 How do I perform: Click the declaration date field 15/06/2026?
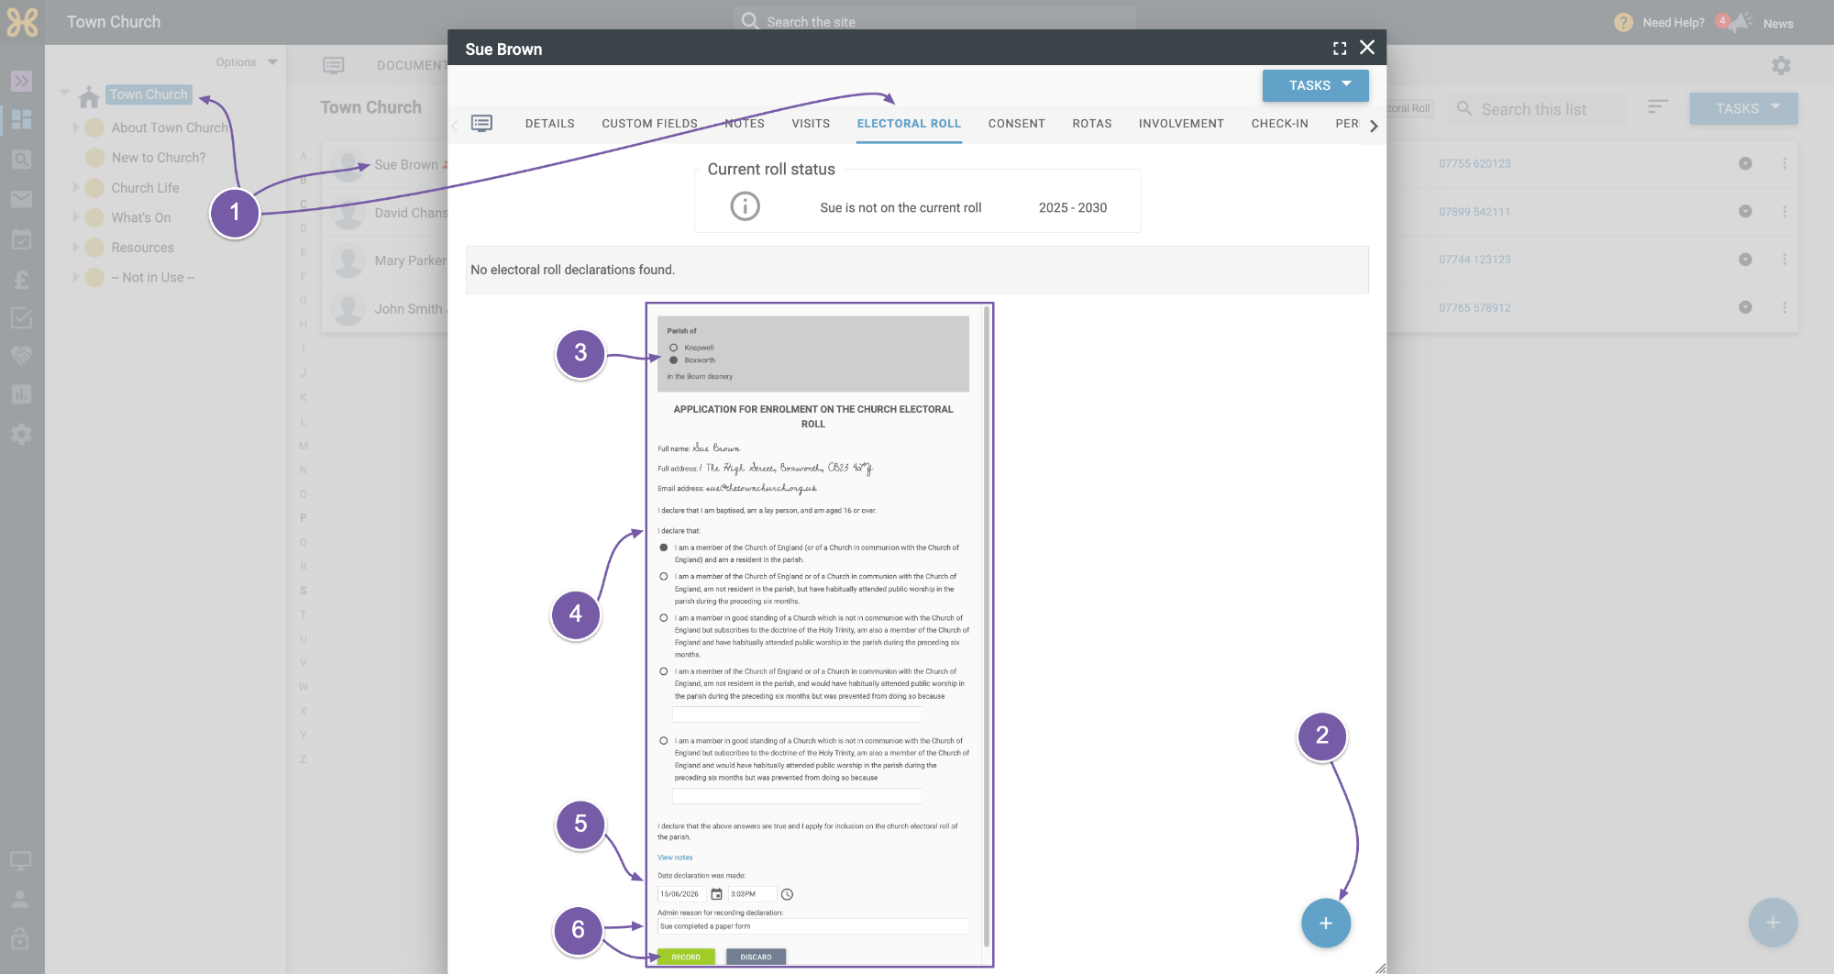(x=680, y=894)
